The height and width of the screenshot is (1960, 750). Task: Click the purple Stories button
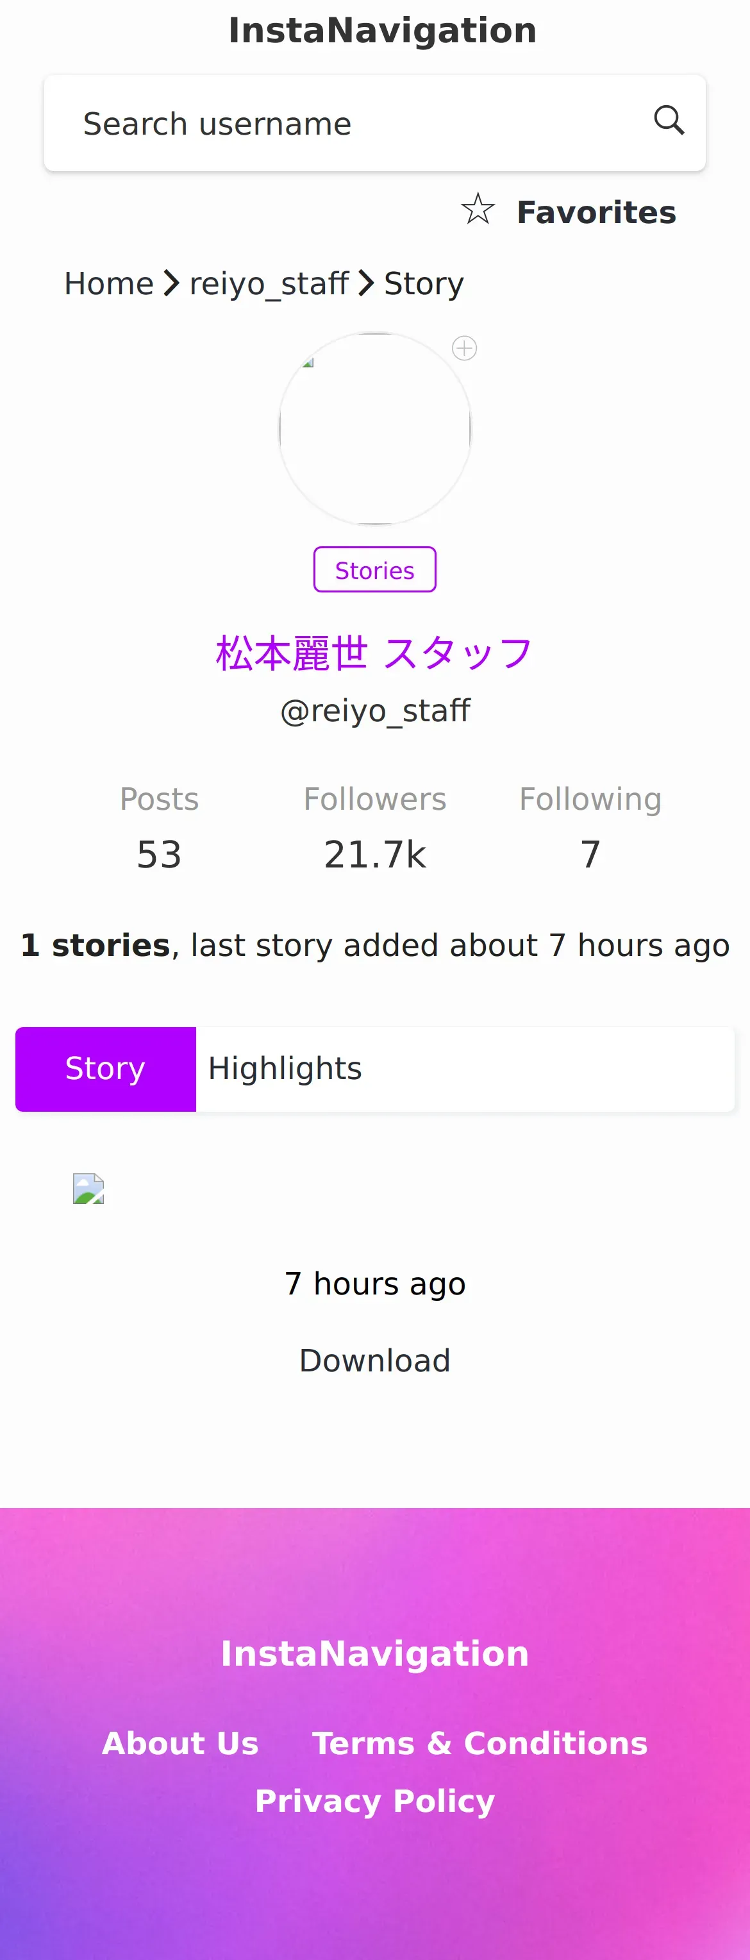coord(375,570)
